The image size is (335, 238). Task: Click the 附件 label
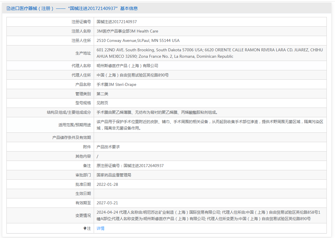point(87,147)
